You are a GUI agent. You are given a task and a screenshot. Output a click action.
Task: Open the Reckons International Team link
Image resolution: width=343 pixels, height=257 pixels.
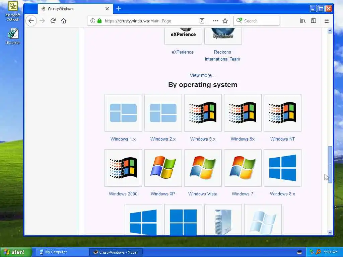point(222,56)
